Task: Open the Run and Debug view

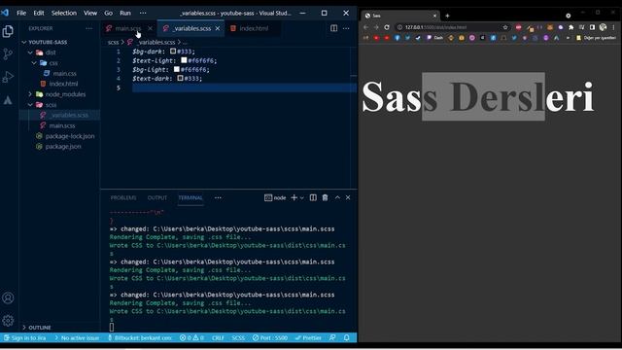Action: pyautogui.click(x=8, y=77)
